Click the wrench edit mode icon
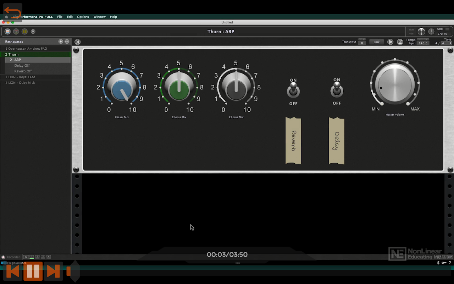454x284 pixels. coord(77,42)
